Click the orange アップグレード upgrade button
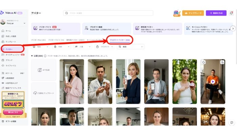 (193, 13)
